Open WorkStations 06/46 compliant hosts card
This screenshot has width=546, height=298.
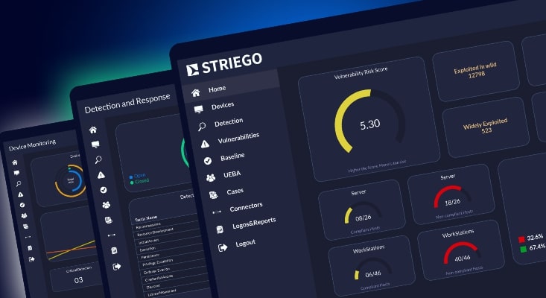(x=371, y=266)
